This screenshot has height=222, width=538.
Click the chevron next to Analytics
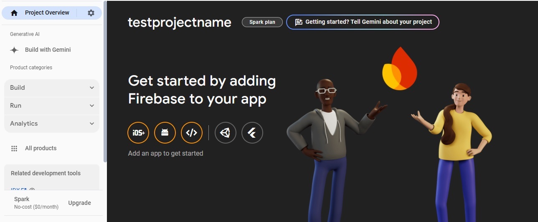click(x=92, y=124)
